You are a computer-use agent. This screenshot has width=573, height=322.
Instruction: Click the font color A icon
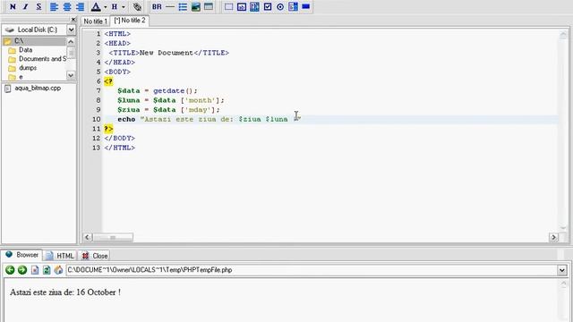tap(96, 6)
